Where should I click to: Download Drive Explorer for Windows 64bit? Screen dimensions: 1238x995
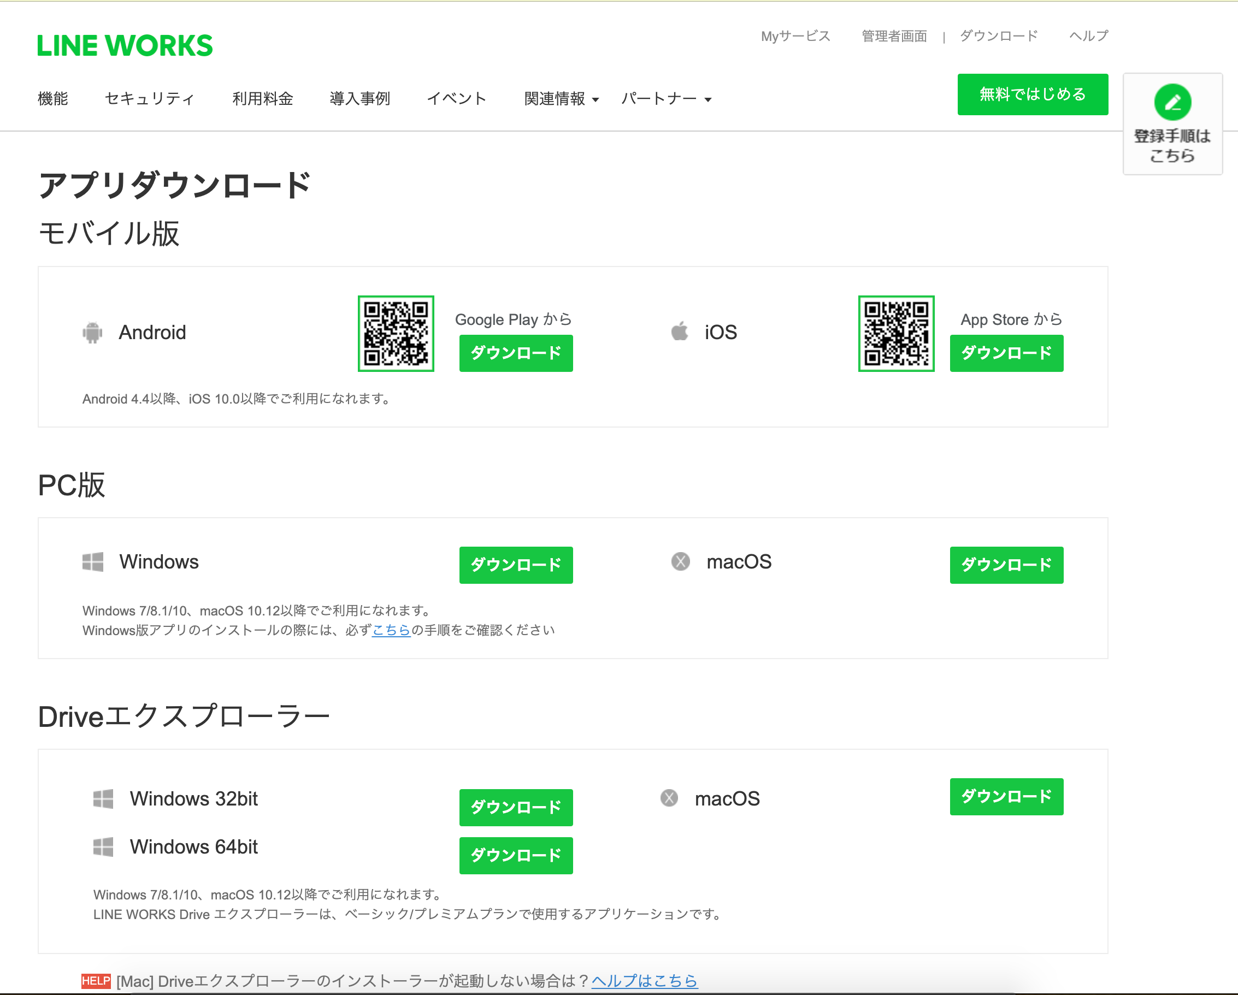516,856
